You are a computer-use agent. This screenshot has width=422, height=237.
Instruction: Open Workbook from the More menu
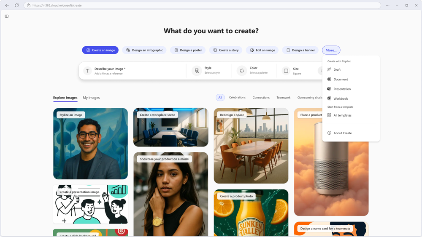pyautogui.click(x=341, y=99)
